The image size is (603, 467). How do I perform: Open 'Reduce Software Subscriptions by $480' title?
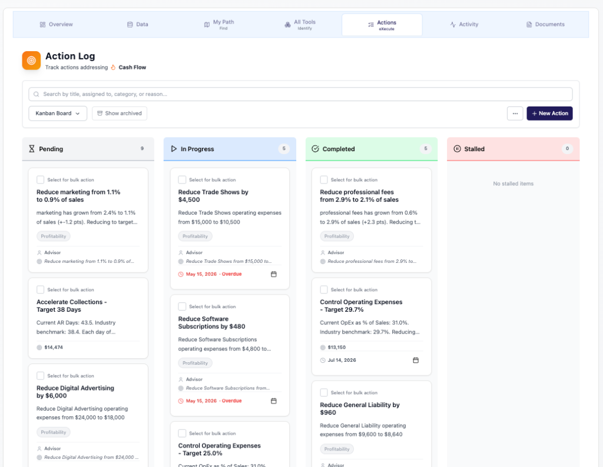tap(211, 322)
